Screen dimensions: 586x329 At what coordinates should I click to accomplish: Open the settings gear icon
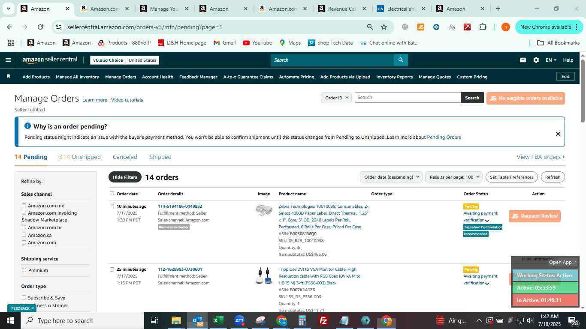coord(536,60)
